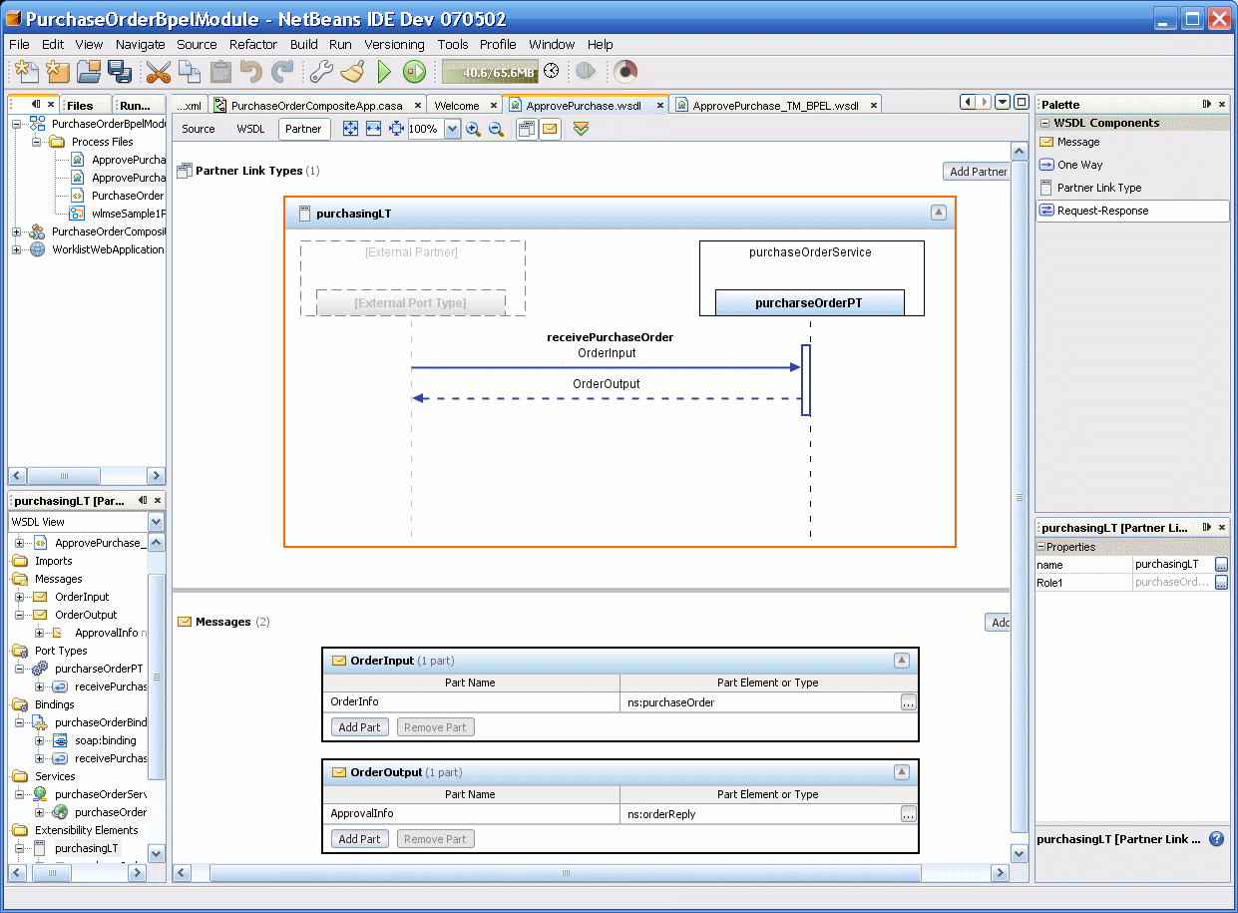
Task: Collapse the OrderOutput message panel
Action: click(x=901, y=772)
